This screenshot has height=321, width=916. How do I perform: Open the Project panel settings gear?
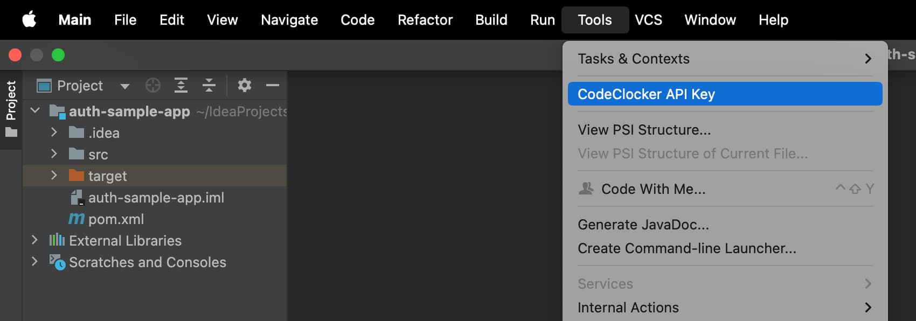244,85
